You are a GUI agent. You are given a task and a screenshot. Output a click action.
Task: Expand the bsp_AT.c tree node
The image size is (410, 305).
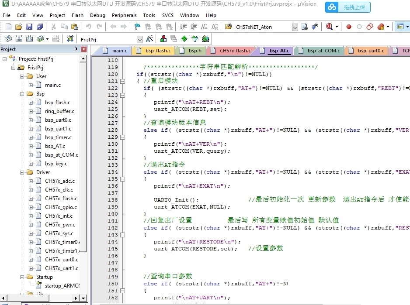tap(31, 146)
